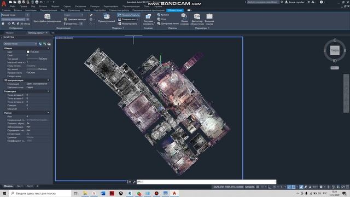
Task: Open the Windows notification center icon
Action: pyautogui.click(x=344, y=193)
